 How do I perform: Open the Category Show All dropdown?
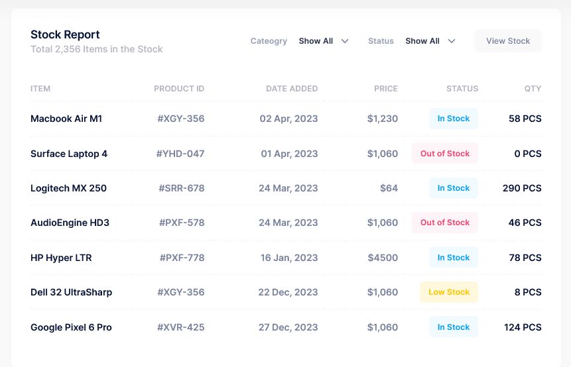tap(324, 41)
